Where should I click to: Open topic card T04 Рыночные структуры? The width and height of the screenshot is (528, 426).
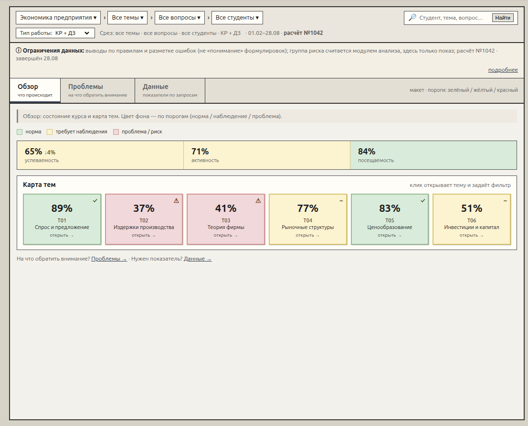point(308,219)
